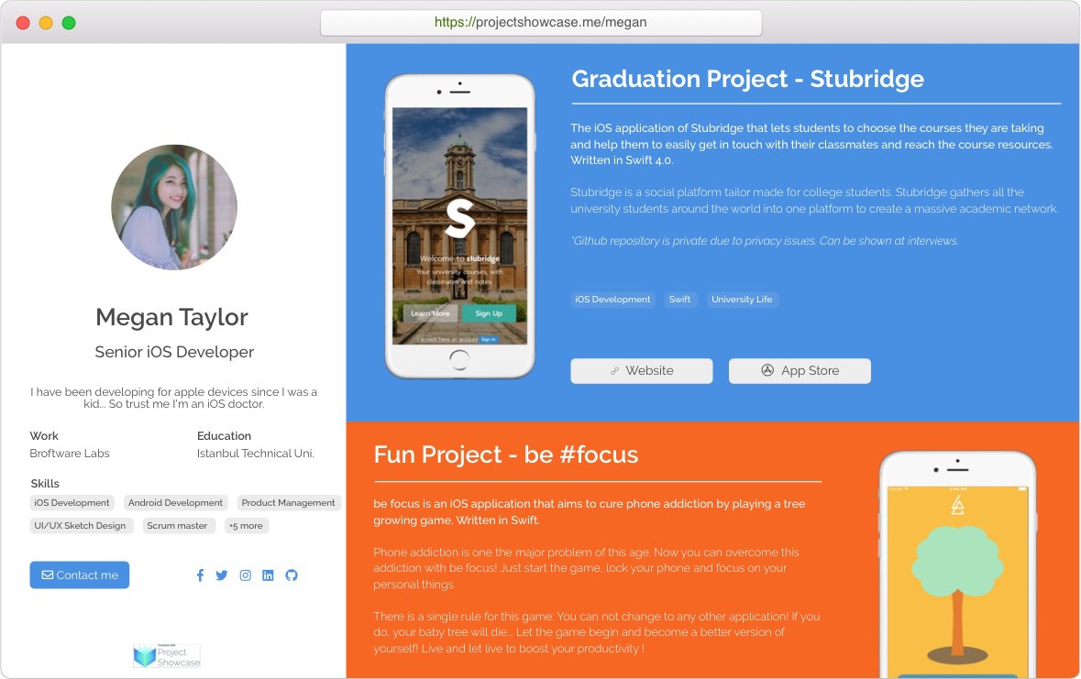Open the Stubridge Website button

coord(642,371)
